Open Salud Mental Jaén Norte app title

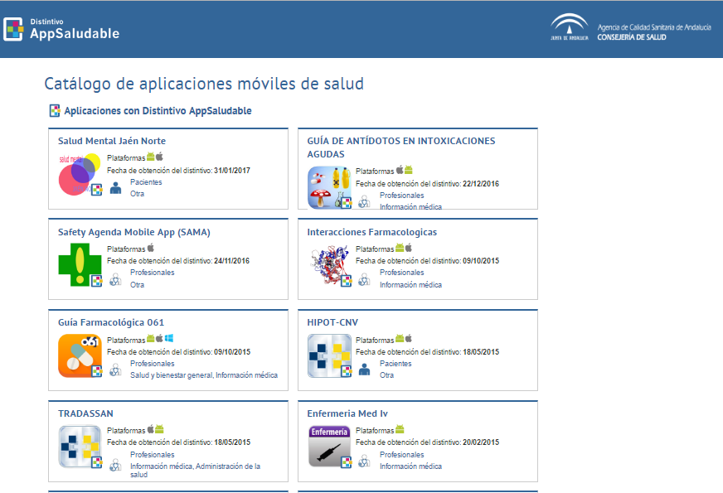[112, 141]
